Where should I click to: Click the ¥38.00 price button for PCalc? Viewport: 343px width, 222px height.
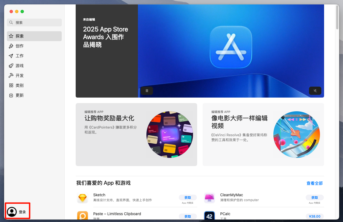point(315,217)
